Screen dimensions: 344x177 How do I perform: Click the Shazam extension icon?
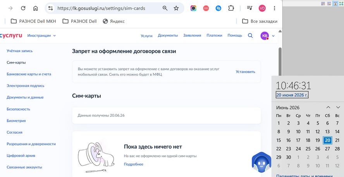click(x=218, y=9)
